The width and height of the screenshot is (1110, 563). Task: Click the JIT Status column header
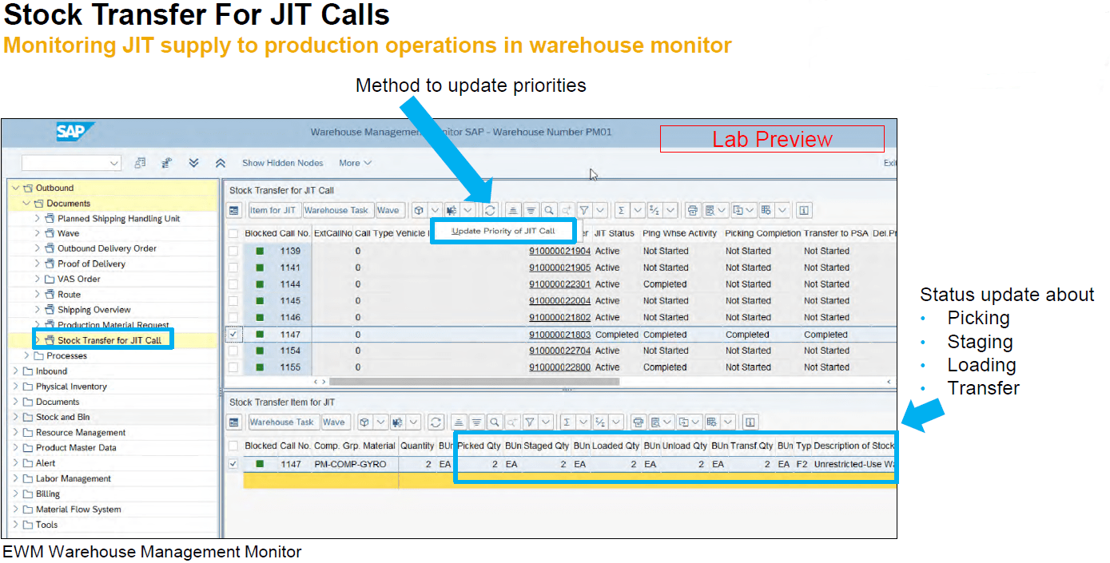pos(615,233)
